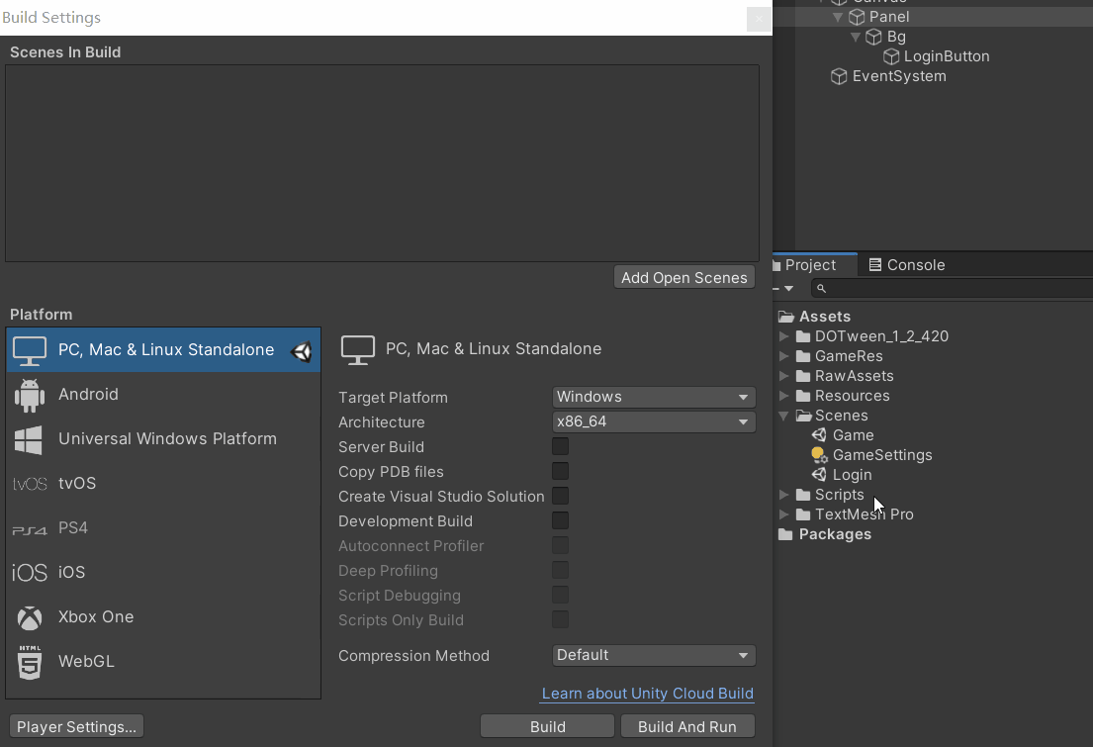Click the GameRes folder icon
This screenshot has height=747, width=1093.
(x=803, y=356)
